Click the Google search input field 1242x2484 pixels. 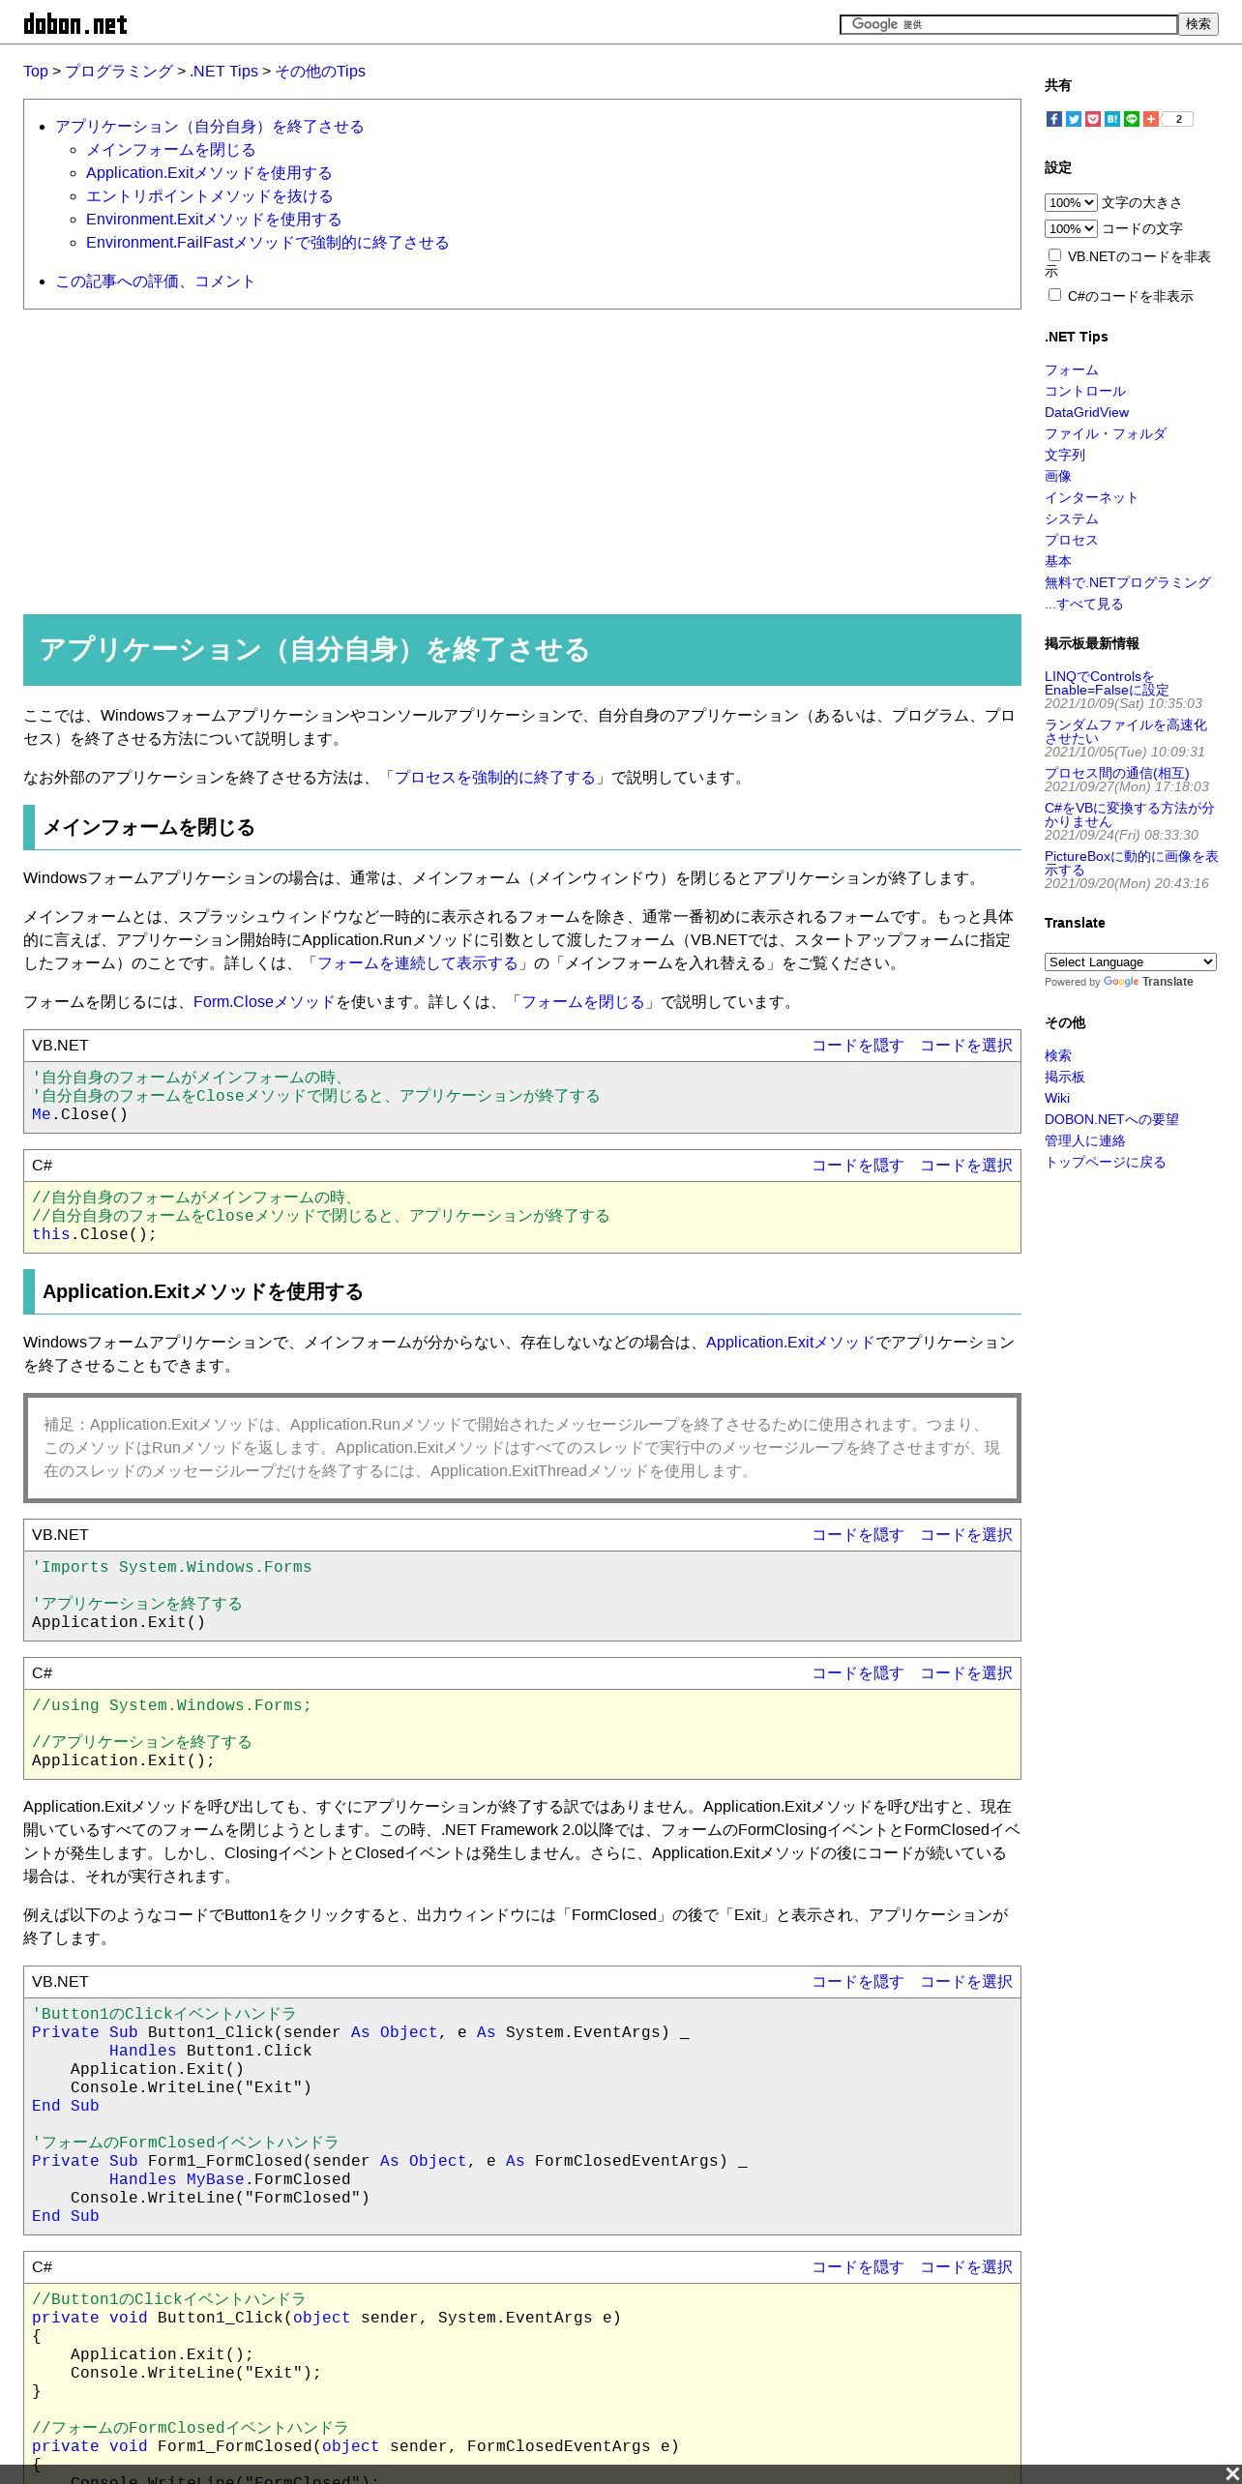pos(1008,24)
